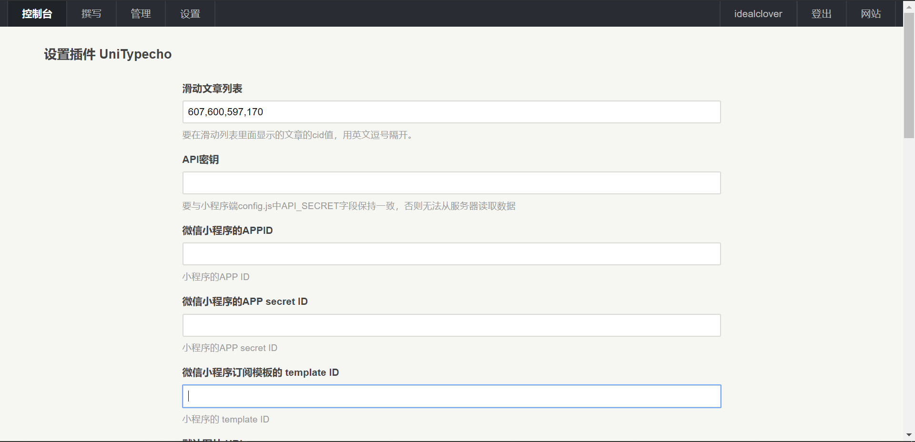Click the focused template ID input box

coord(451,396)
